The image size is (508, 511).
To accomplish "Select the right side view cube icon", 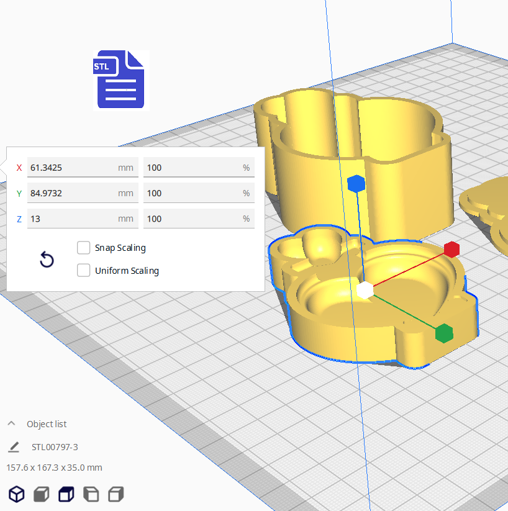I will point(116,494).
